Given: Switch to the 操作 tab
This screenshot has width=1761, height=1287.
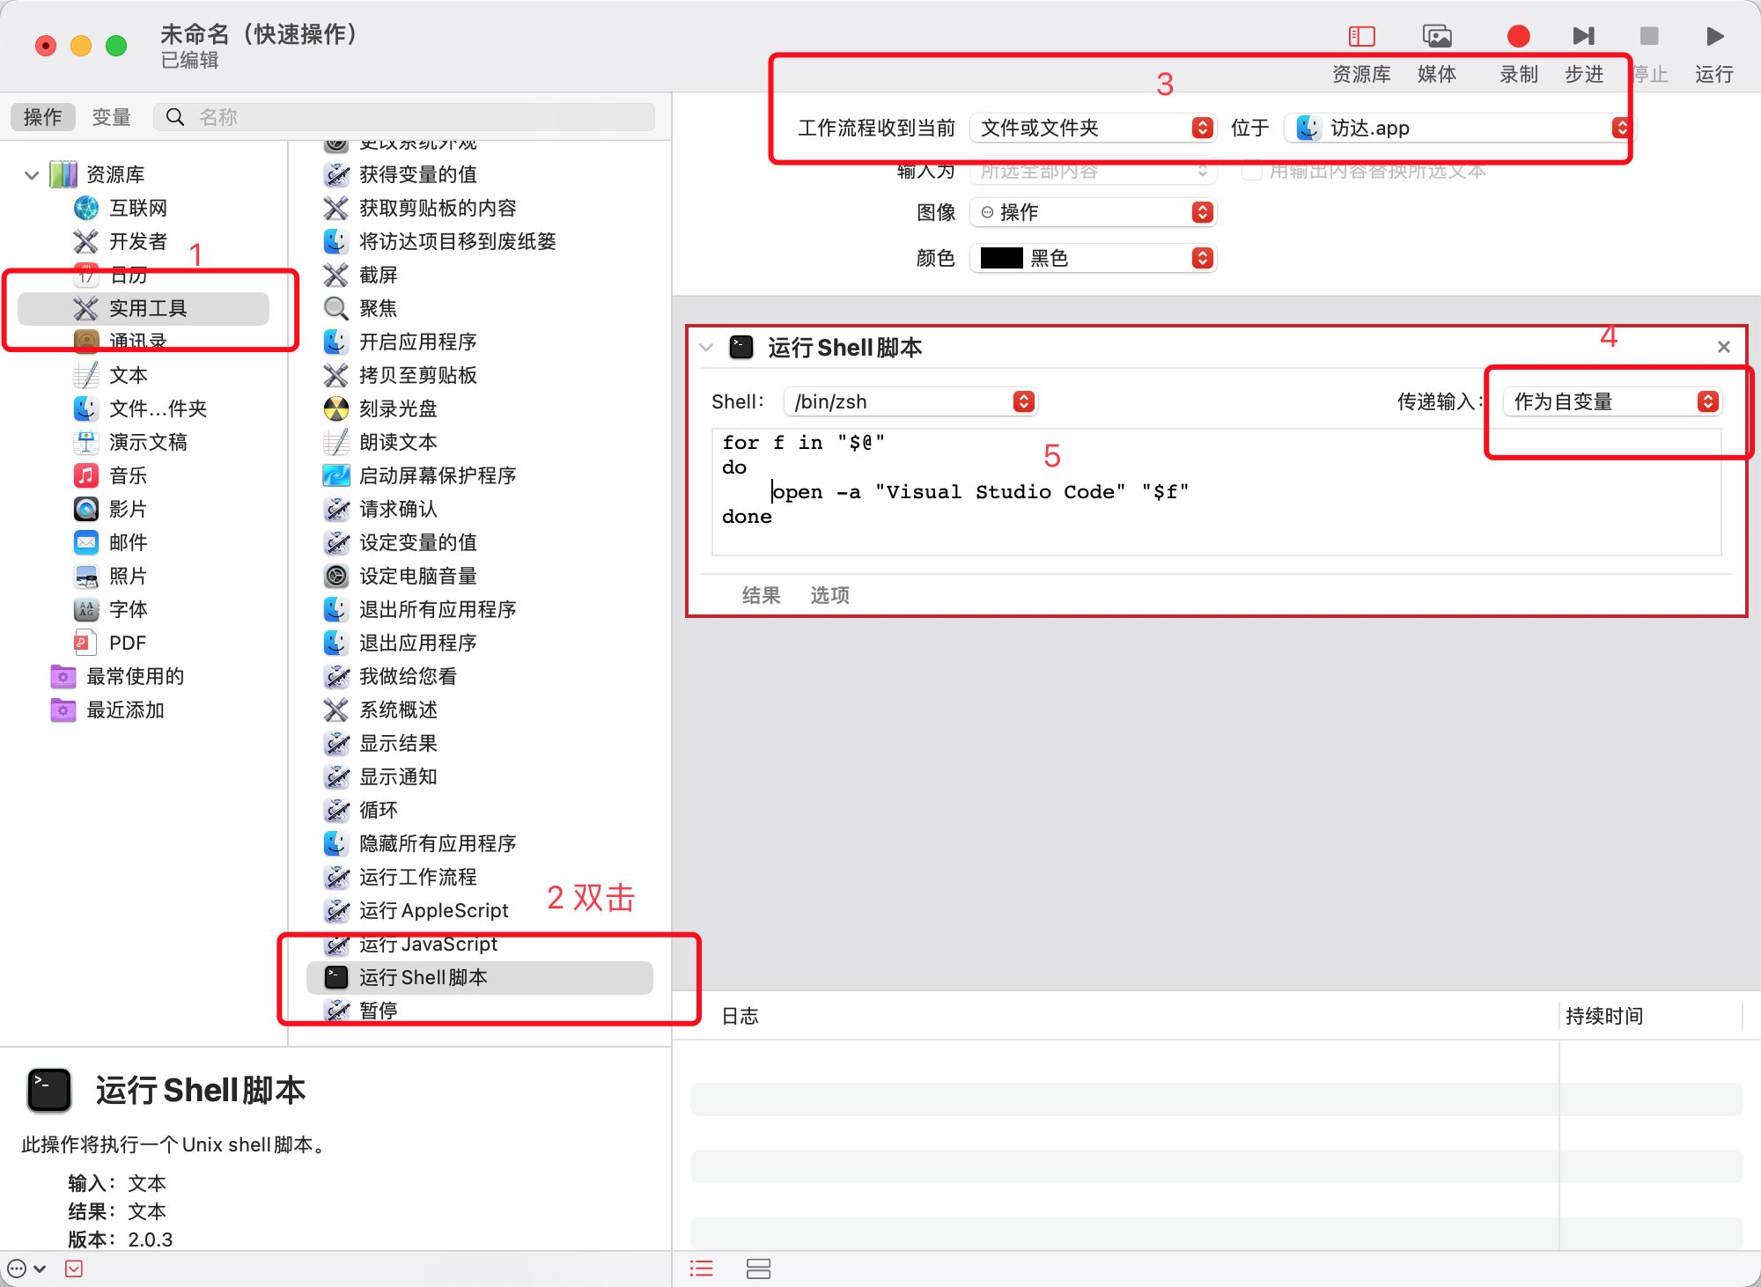Looking at the screenshot, I should click(x=42, y=117).
